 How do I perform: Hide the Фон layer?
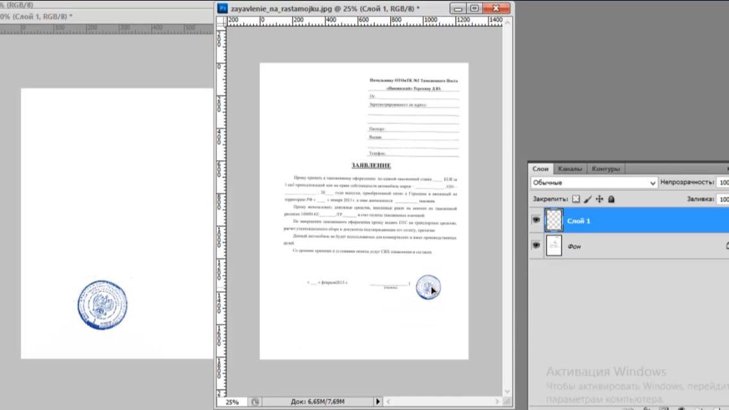[x=536, y=245]
